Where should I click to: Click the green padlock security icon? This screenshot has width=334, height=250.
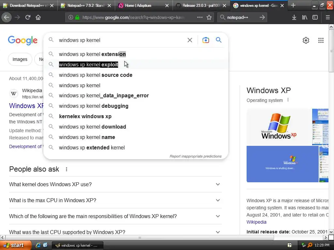[x=77, y=17]
